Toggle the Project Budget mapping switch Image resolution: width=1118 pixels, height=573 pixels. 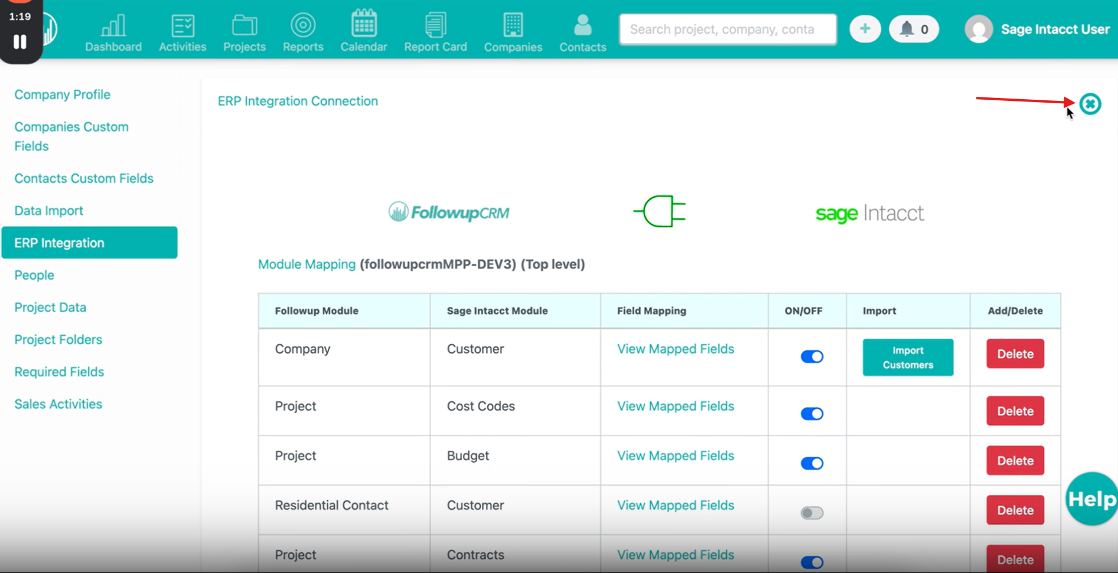point(811,463)
